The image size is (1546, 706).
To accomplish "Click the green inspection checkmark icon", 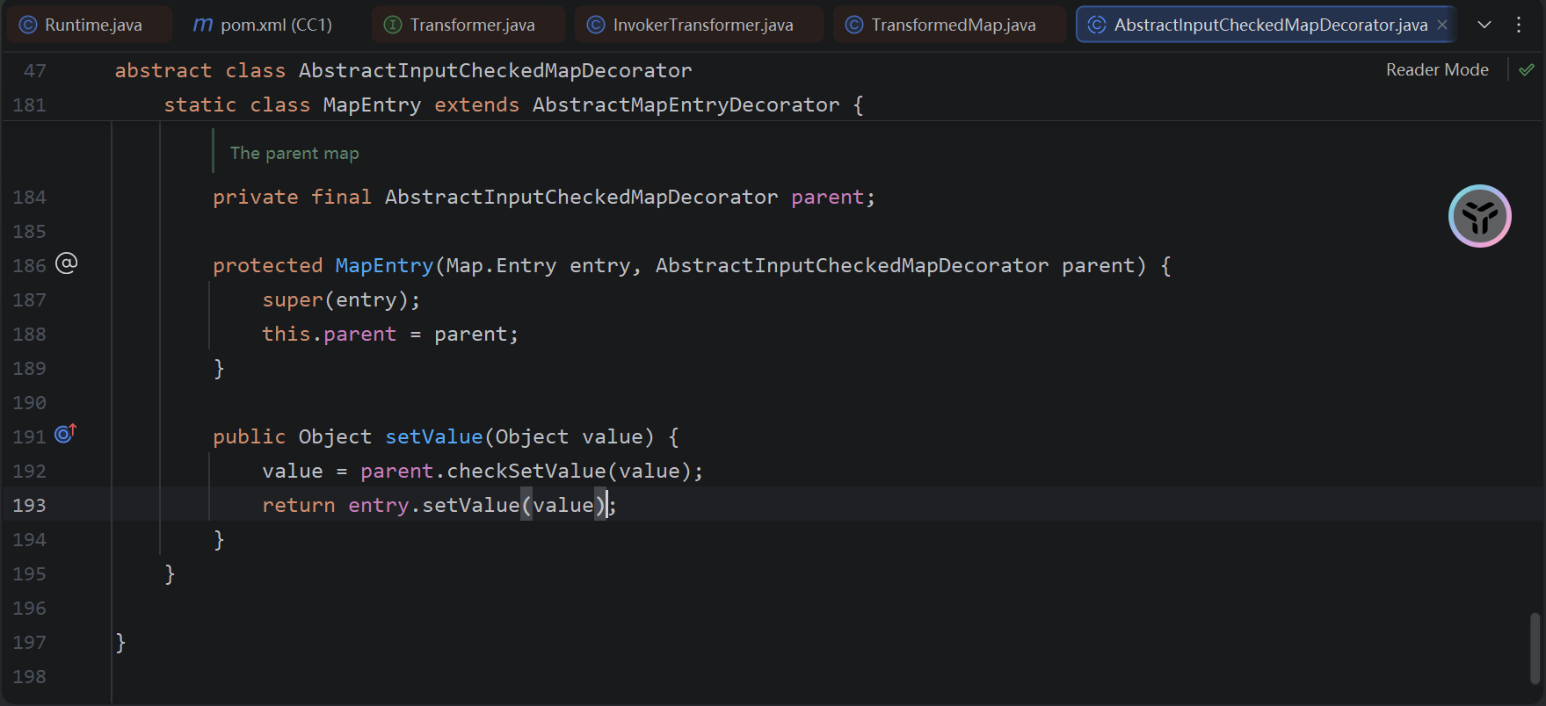I will pos(1527,69).
